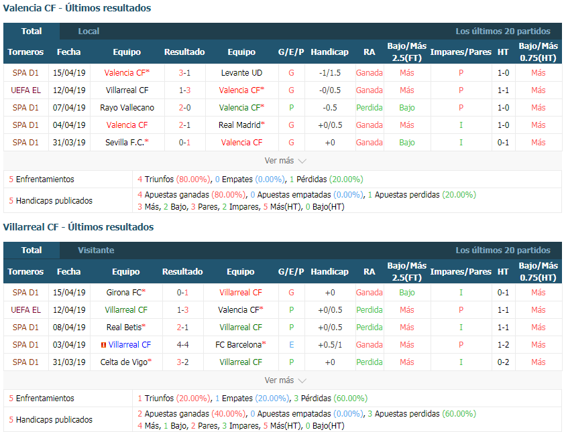Open the Real Betis team link
This screenshot has height=432, width=564.
coord(126,328)
